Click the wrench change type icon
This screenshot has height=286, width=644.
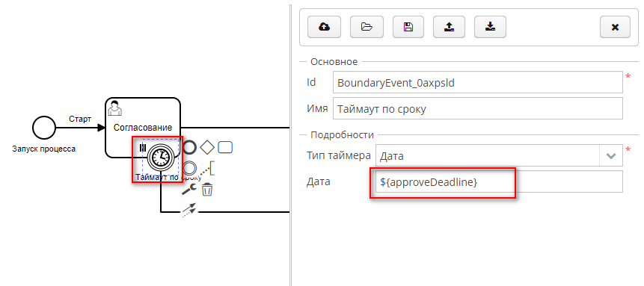[x=189, y=189]
